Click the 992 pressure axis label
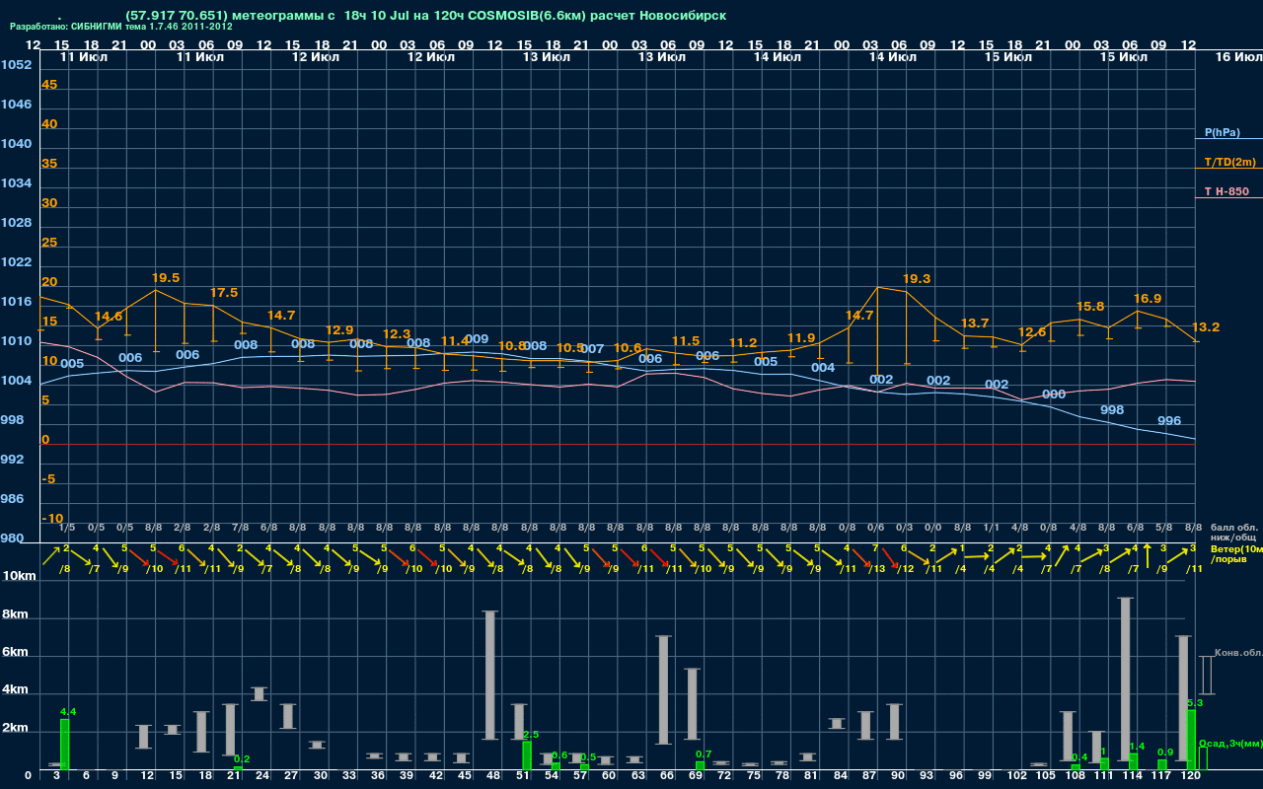 (x=12, y=460)
